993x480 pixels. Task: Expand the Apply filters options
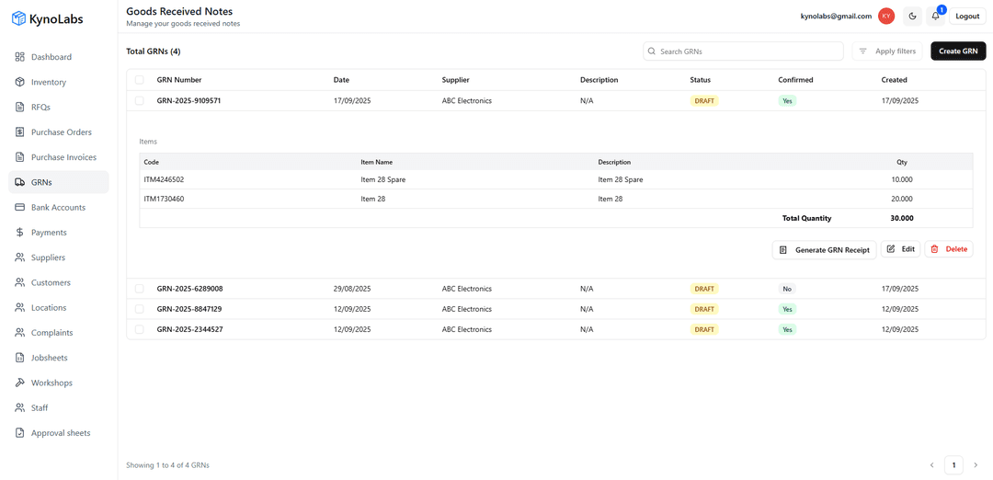[886, 51]
